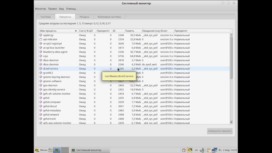Click the goa-identity-service process icon
This screenshot has width=272, height=153.
tap(41, 90)
